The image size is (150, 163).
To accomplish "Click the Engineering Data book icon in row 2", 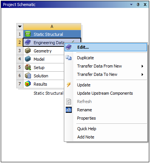I will (x=28, y=42).
